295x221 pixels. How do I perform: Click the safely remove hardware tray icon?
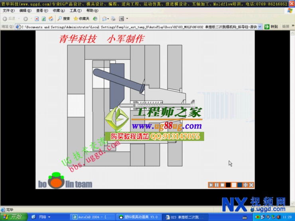pos(273,217)
